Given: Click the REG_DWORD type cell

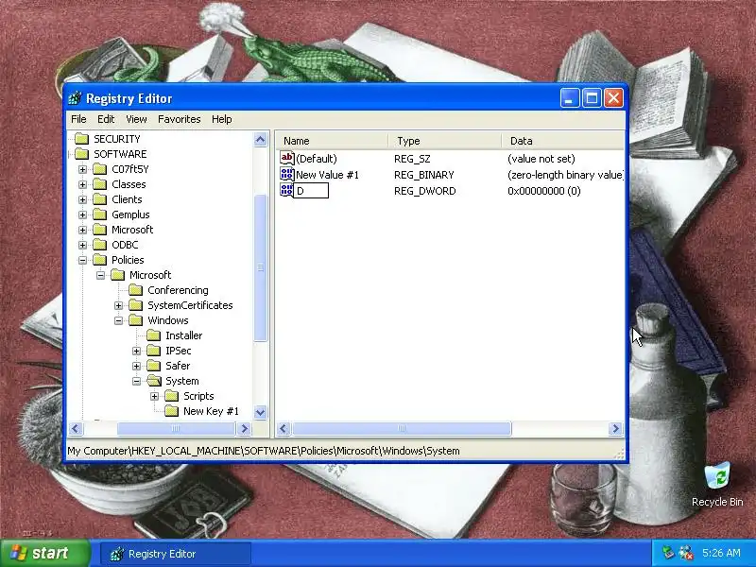Looking at the screenshot, I should 424,191.
